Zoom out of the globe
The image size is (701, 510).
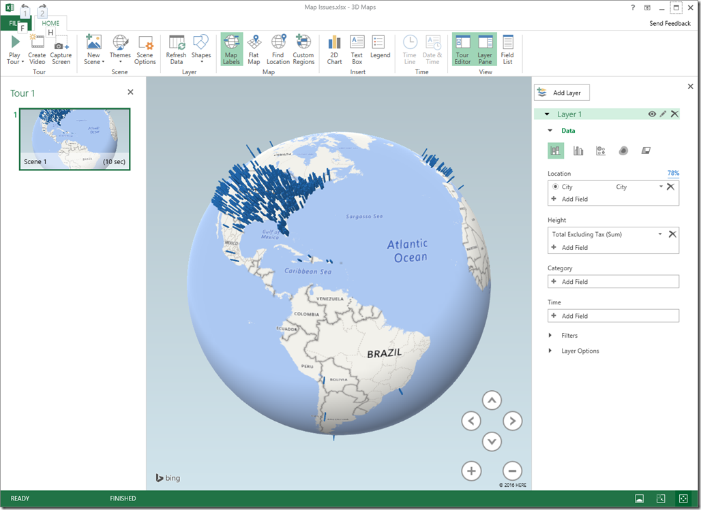click(512, 471)
